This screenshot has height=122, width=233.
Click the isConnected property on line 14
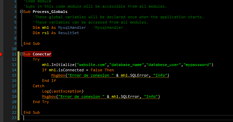click(71, 70)
